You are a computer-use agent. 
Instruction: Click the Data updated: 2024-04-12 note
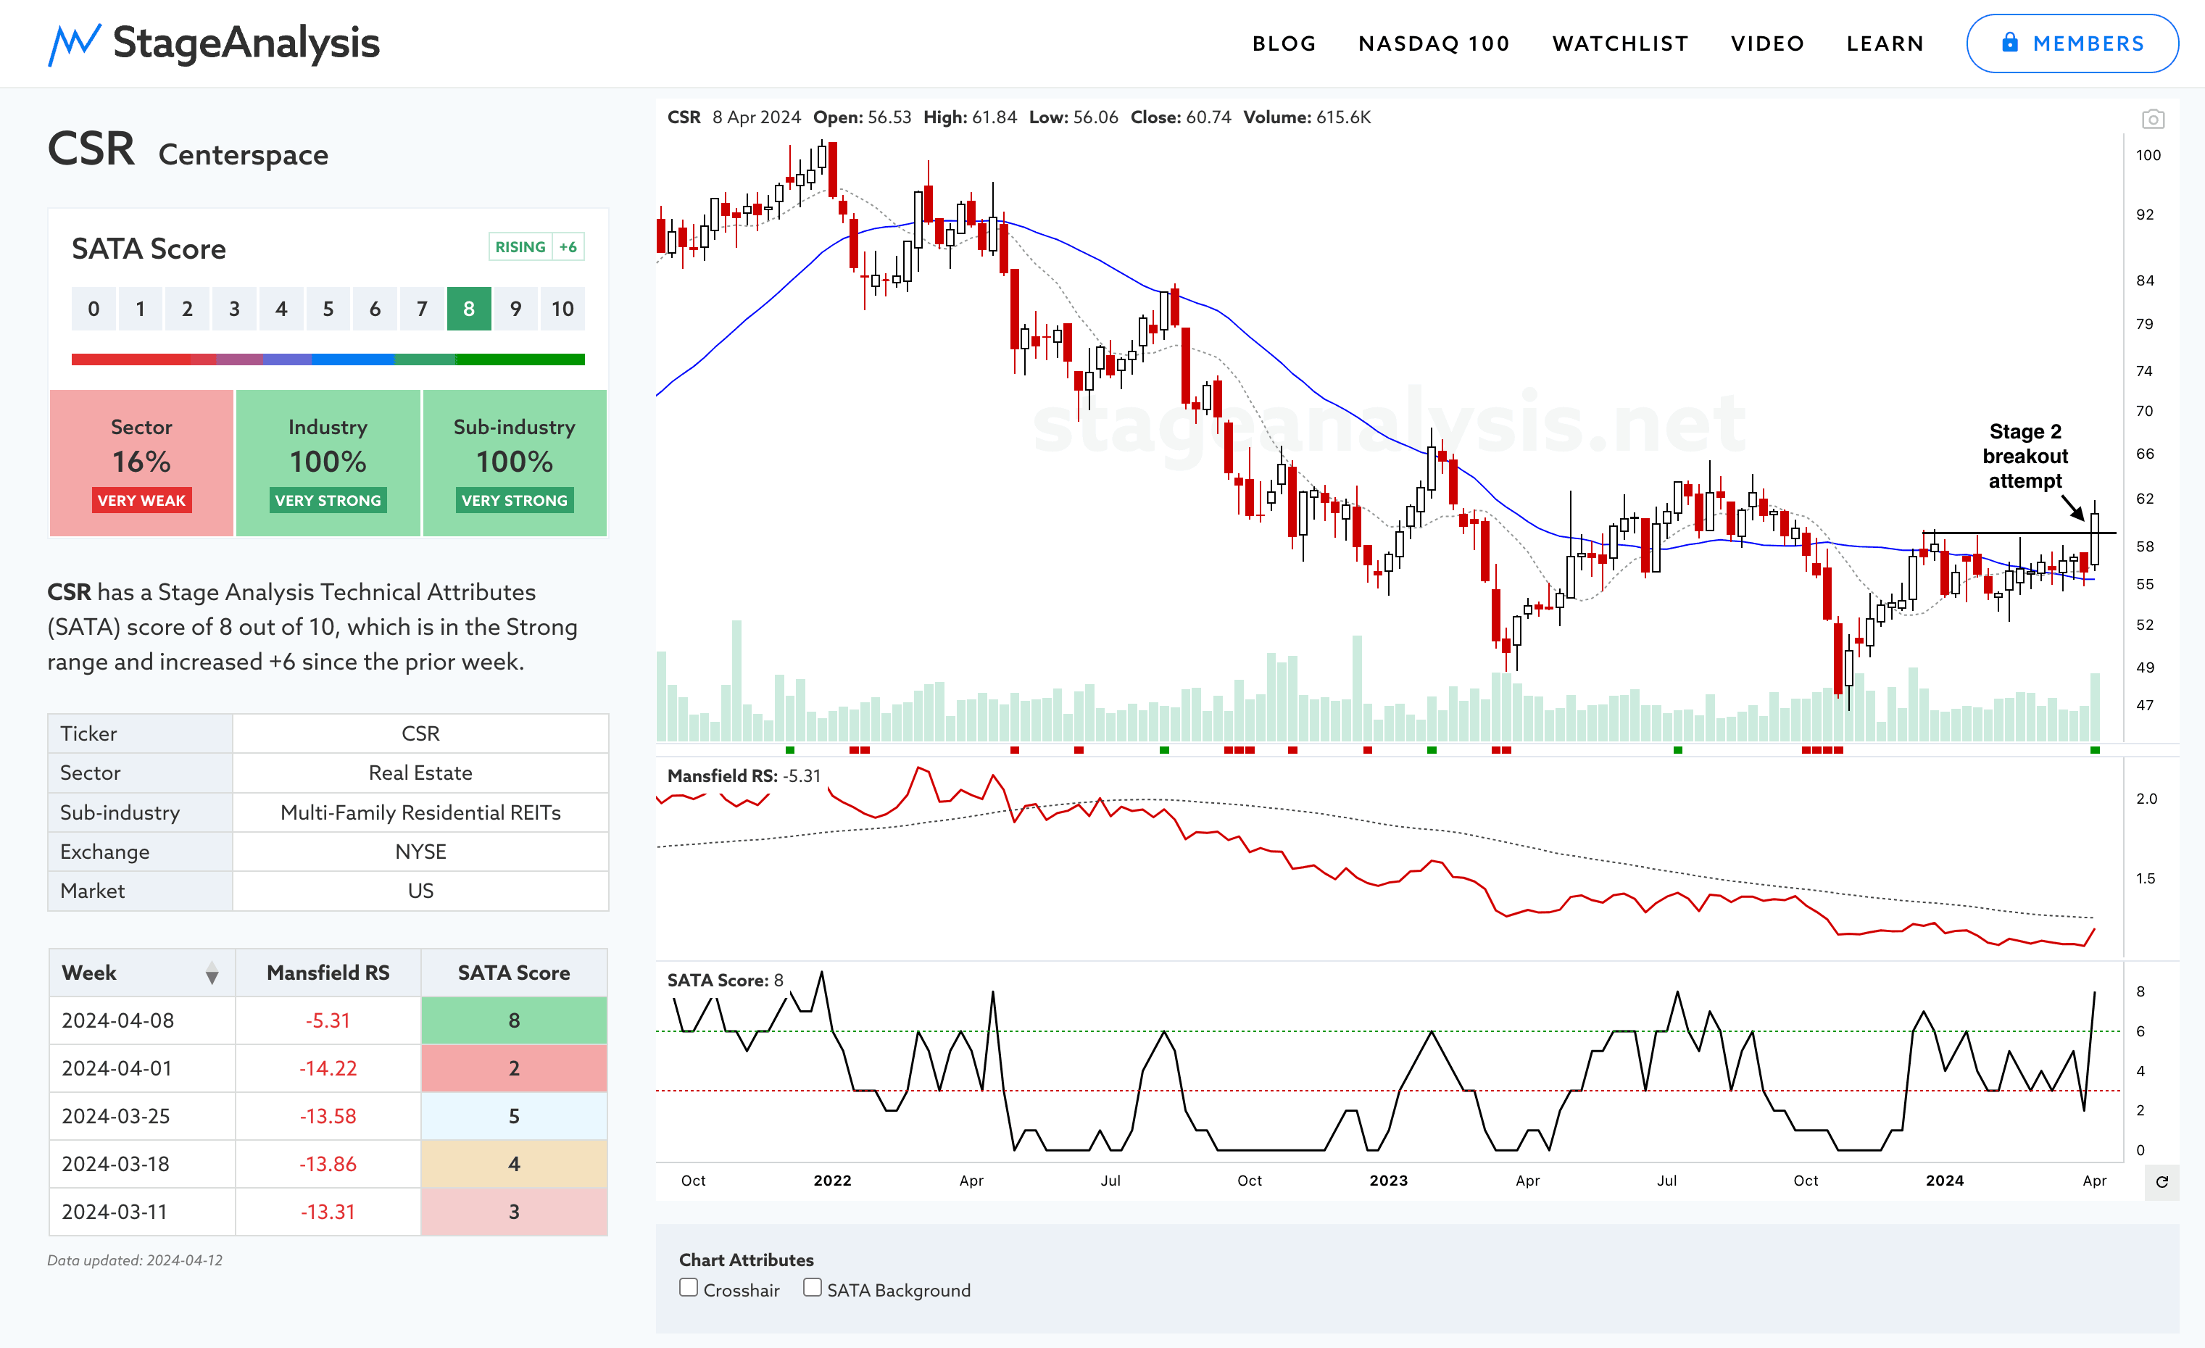pos(135,1260)
